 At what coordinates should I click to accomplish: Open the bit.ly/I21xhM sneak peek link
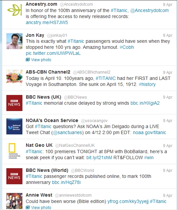click(x=99, y=157)
